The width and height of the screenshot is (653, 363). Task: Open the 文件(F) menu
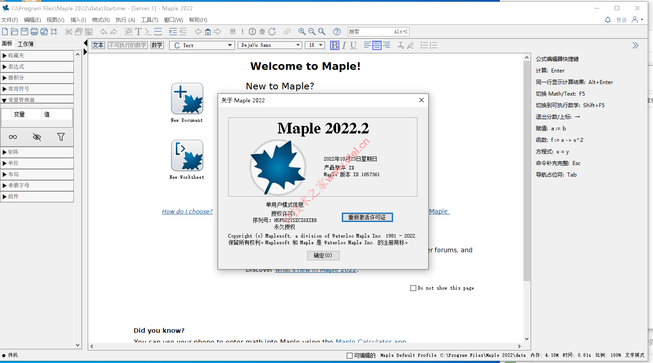[10, 20]
